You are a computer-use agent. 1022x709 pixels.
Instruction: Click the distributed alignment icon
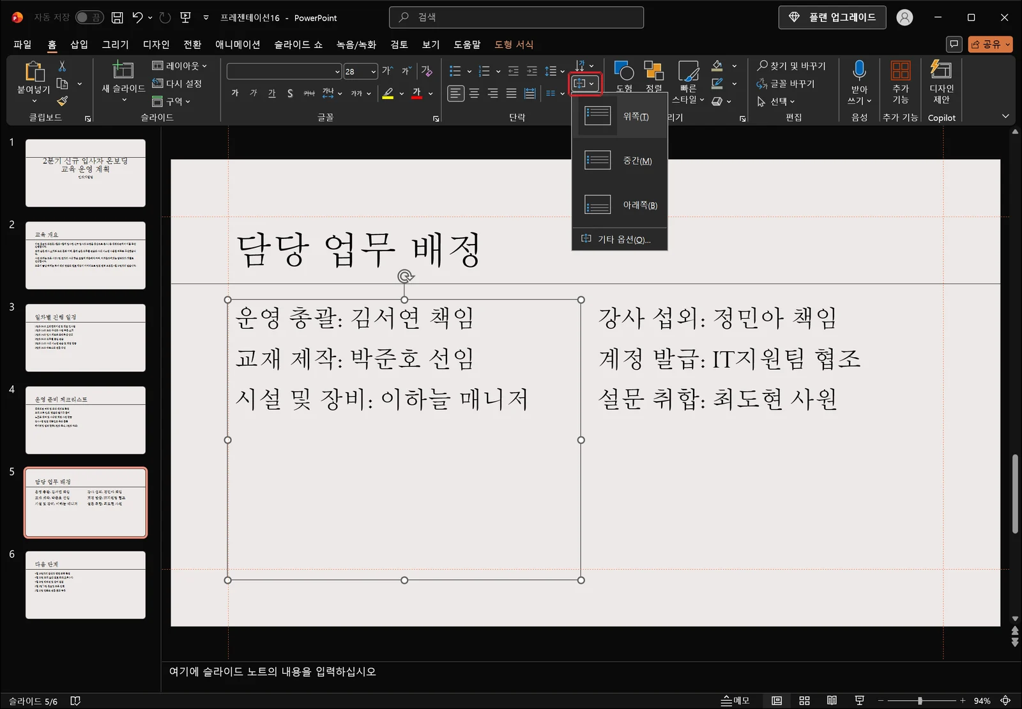point(530,93)
